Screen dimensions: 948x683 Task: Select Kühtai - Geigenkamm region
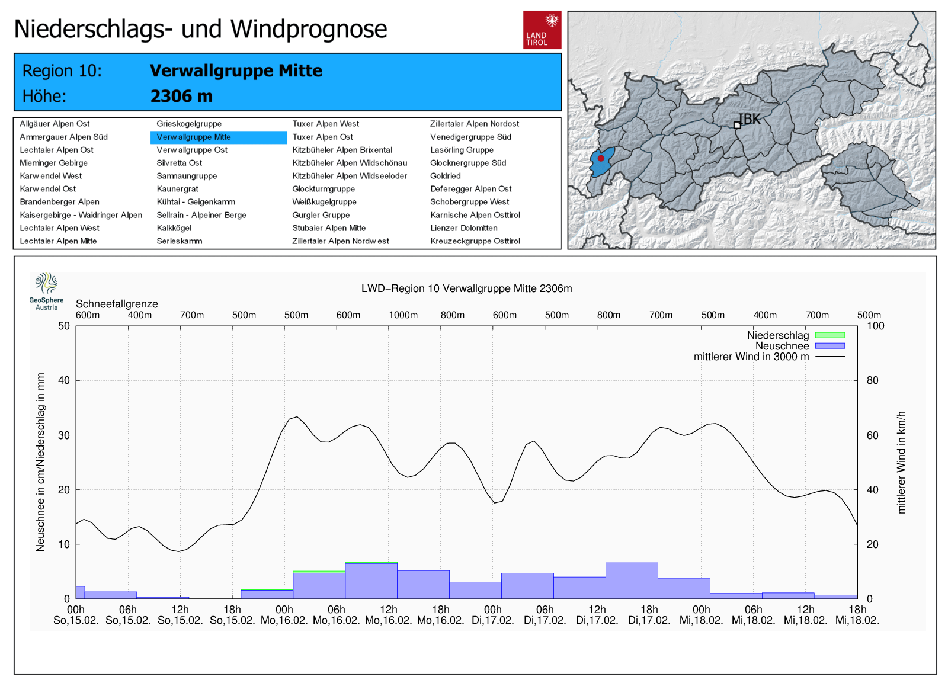[x=196, y=202]
